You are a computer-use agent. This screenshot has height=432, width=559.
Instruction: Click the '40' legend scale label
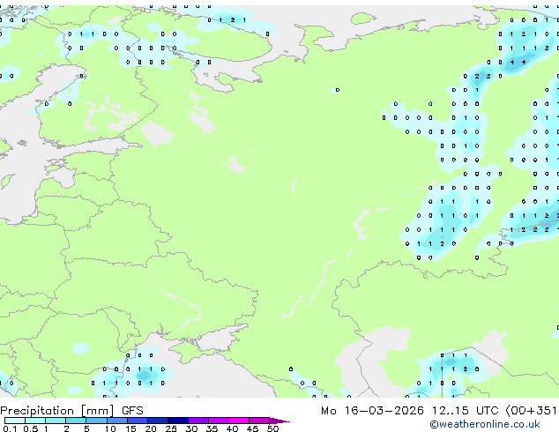click(x=232, y=428)
